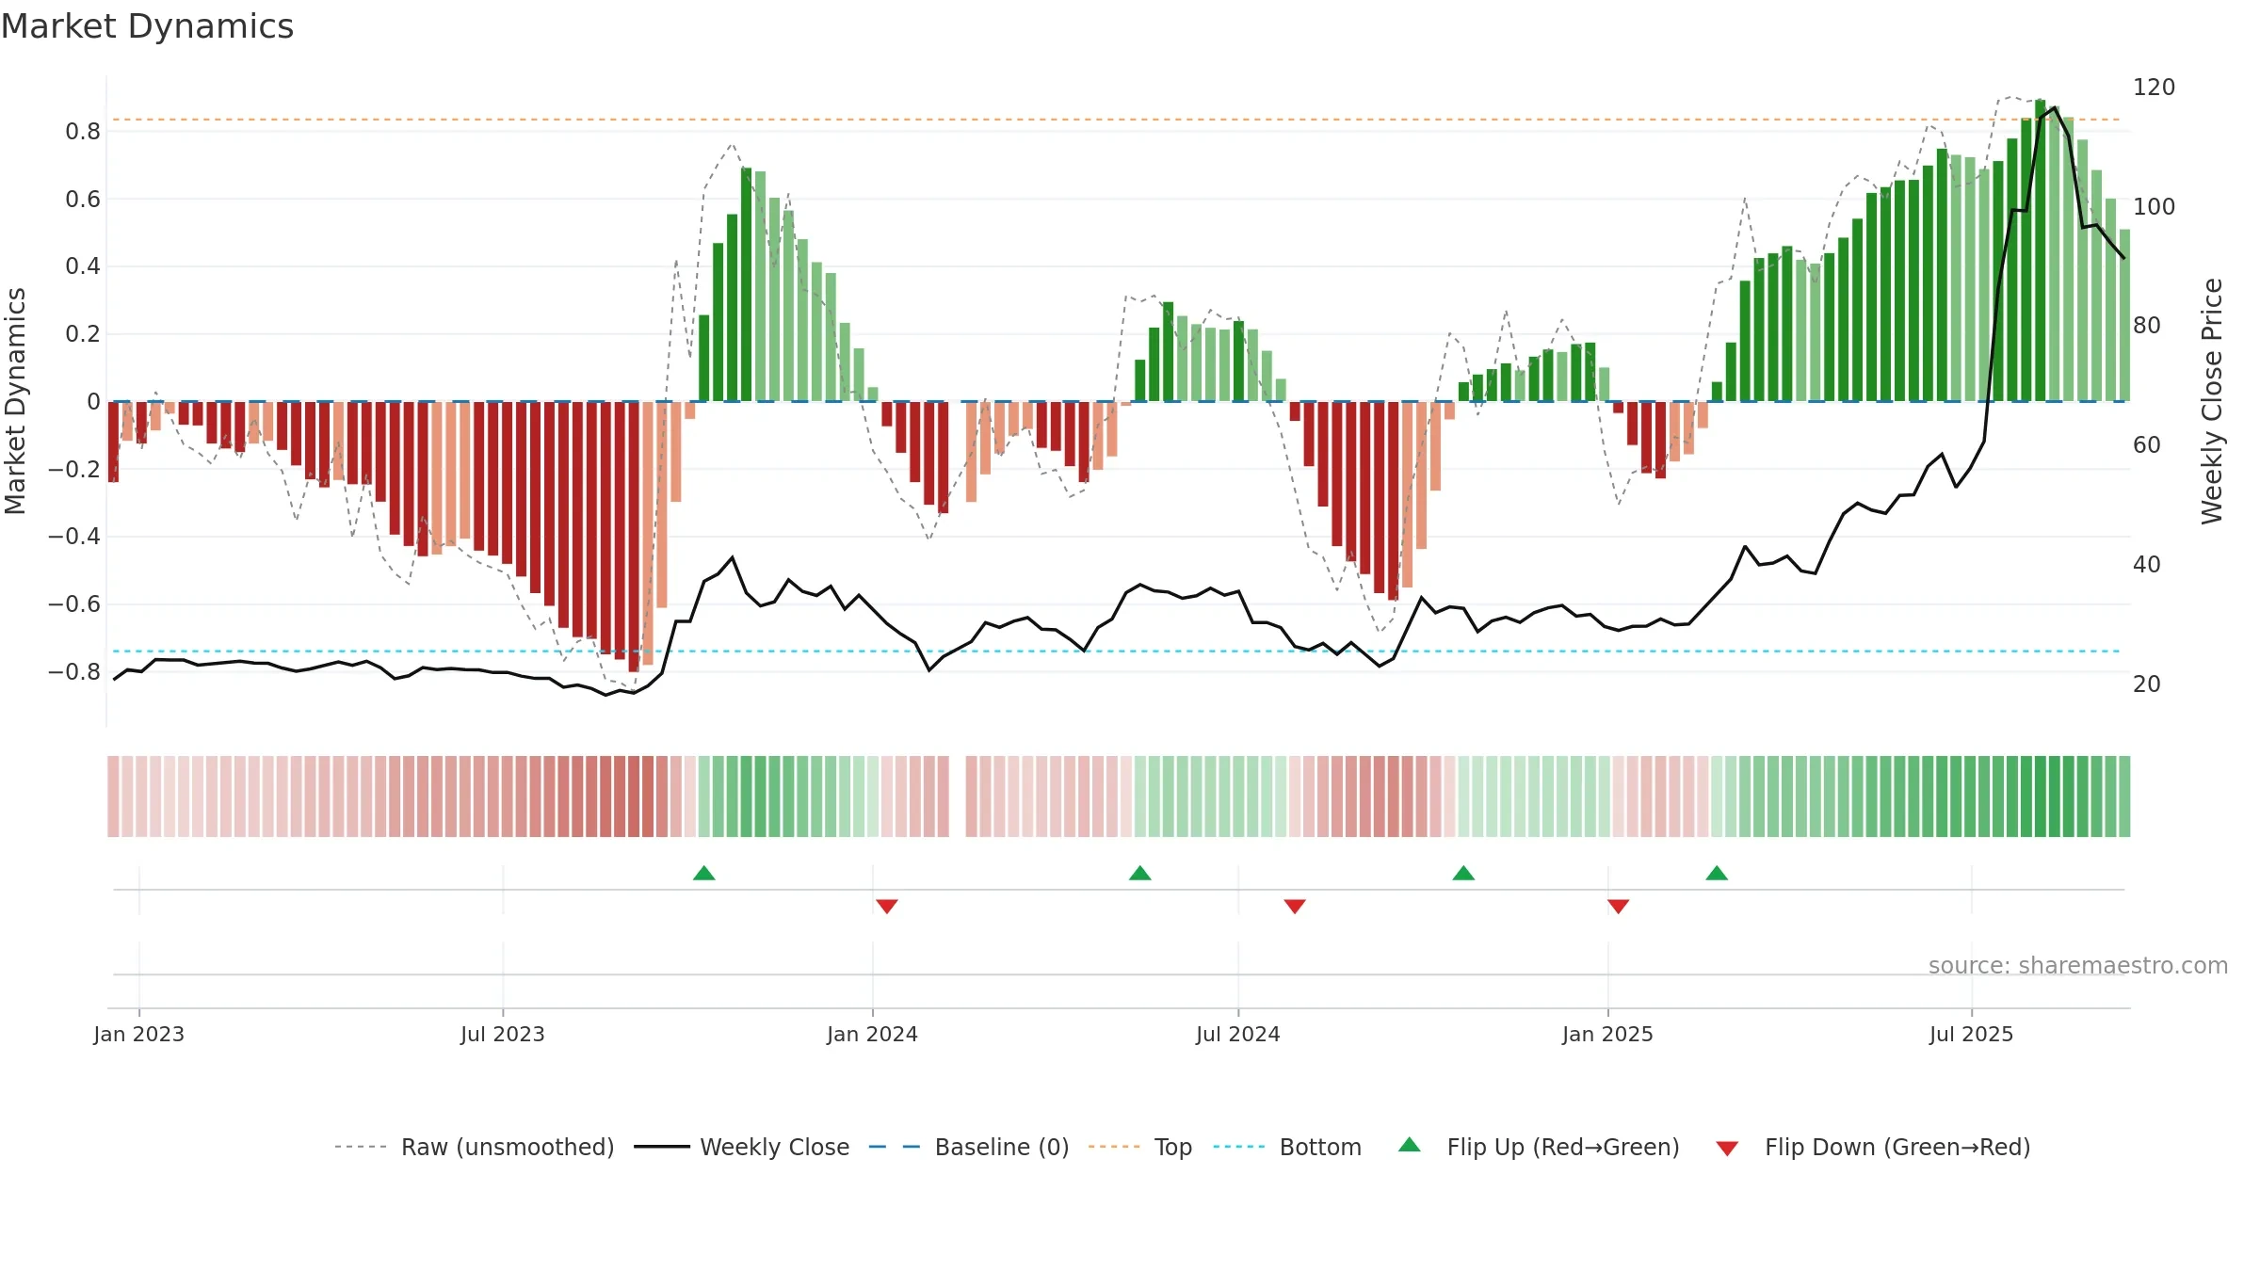
Task: Click the first green flip-up triangle near Oct 2023
Action: pos(703,873)
